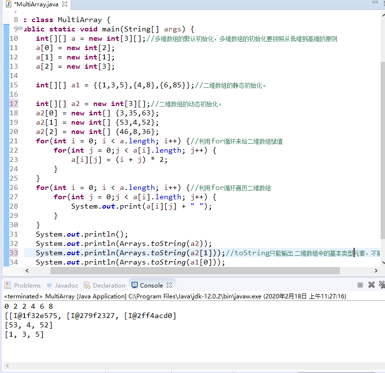Click the Javadoc at-sign icon

pyautogui.click(x=50, y=285)
